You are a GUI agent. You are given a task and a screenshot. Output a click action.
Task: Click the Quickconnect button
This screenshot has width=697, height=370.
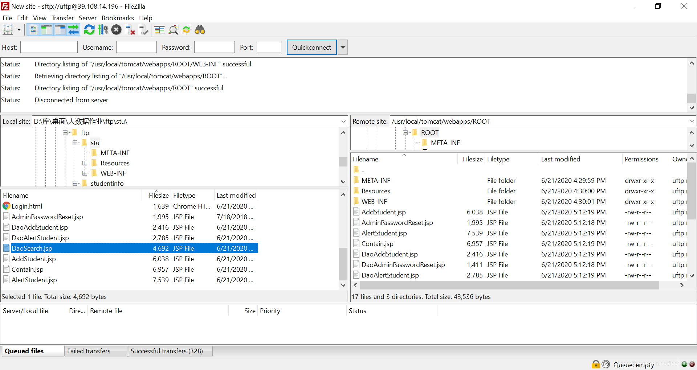click(312, 47)
